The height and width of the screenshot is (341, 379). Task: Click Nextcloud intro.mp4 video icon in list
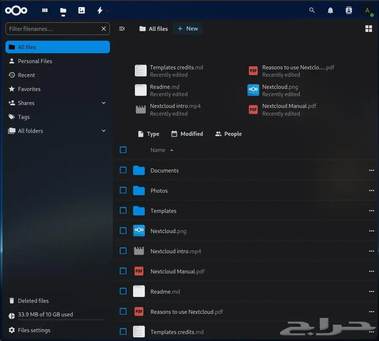point(139,251)
